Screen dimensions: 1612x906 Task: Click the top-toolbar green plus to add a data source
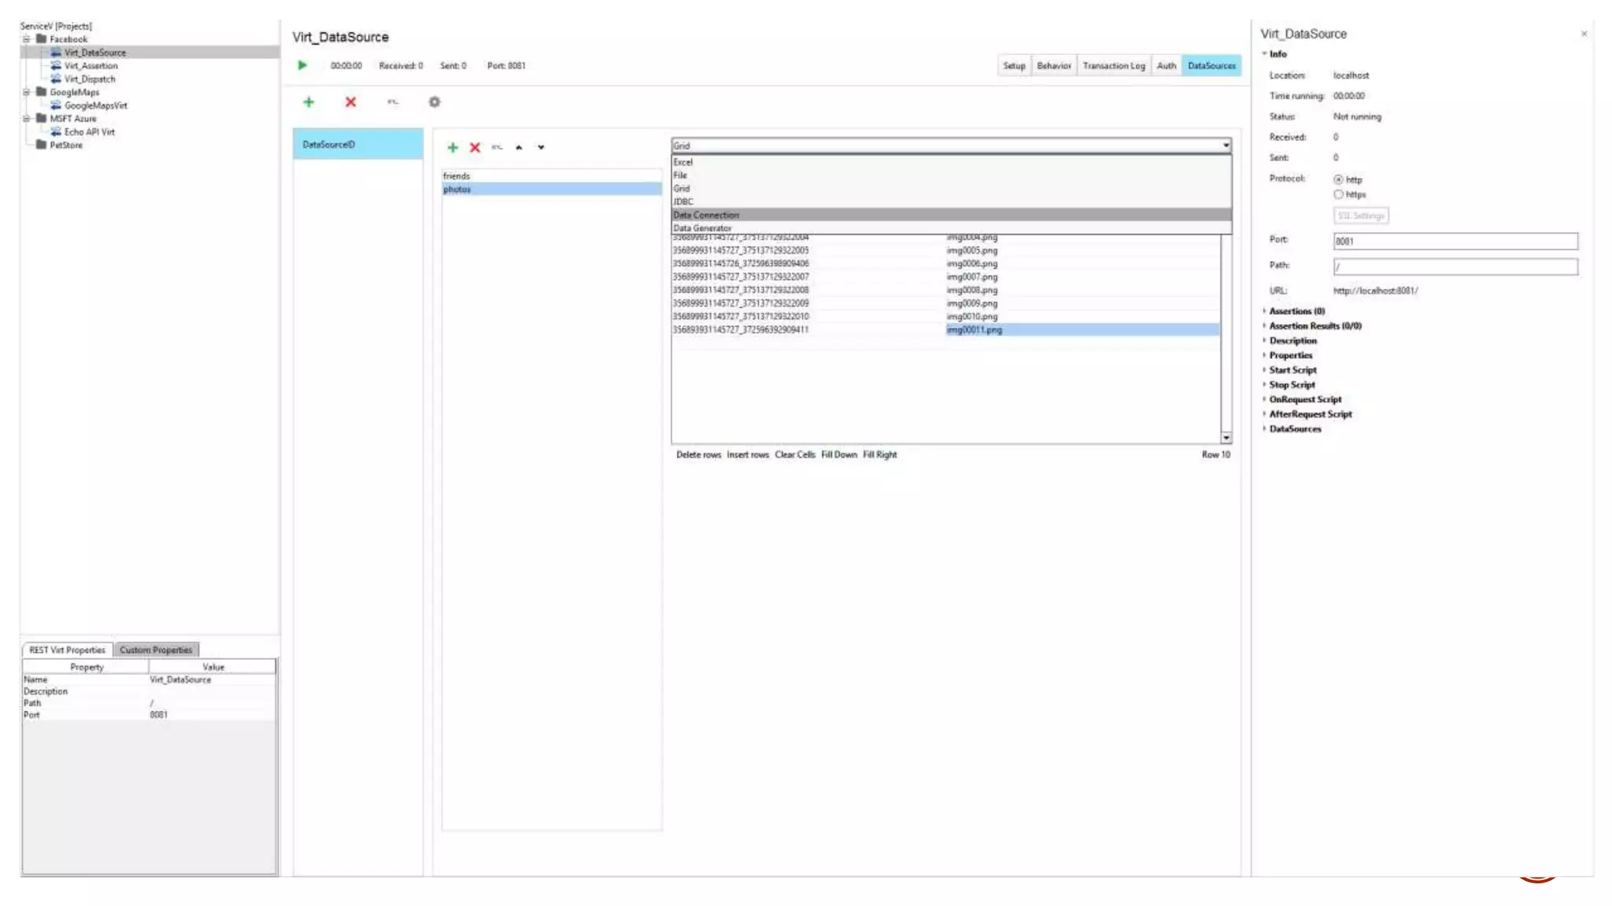coord(309,102)
